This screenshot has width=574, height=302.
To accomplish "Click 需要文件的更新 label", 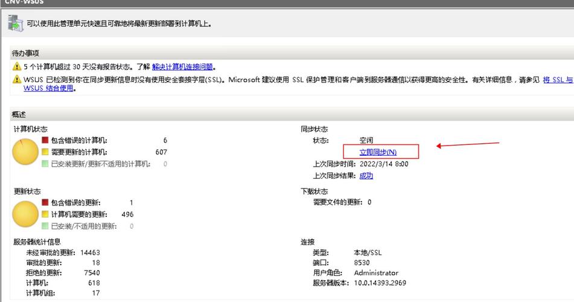I will pyautogui.click(x=337, y=202).
